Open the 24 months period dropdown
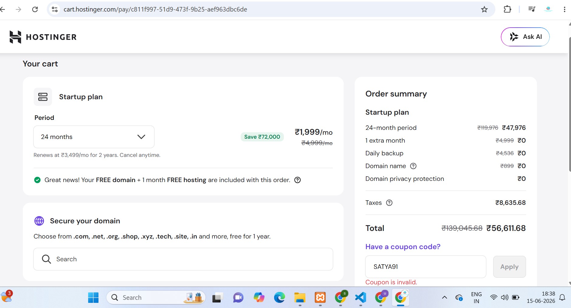 94,137
